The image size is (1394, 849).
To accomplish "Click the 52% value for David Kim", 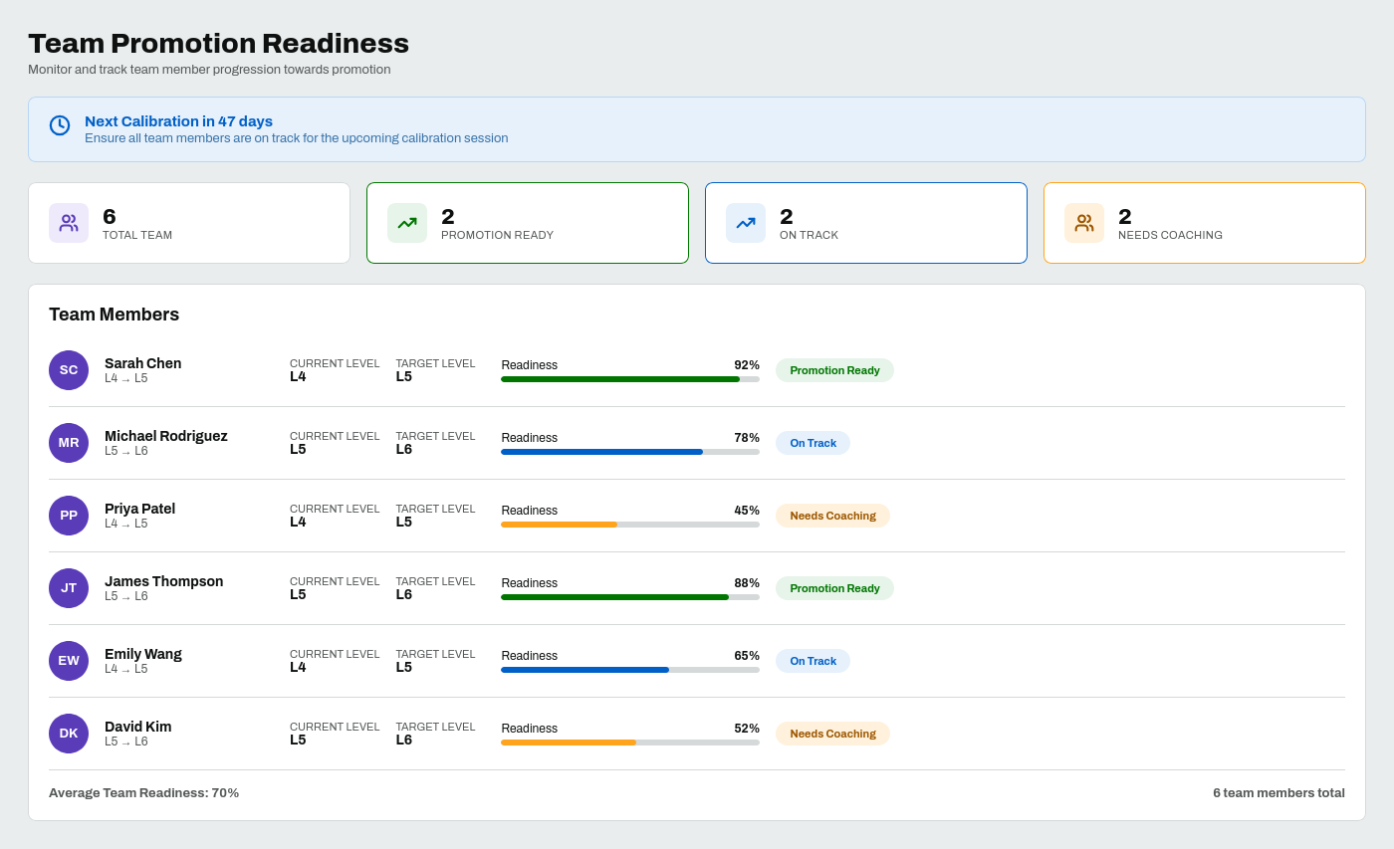I will (x=747, y=729).
